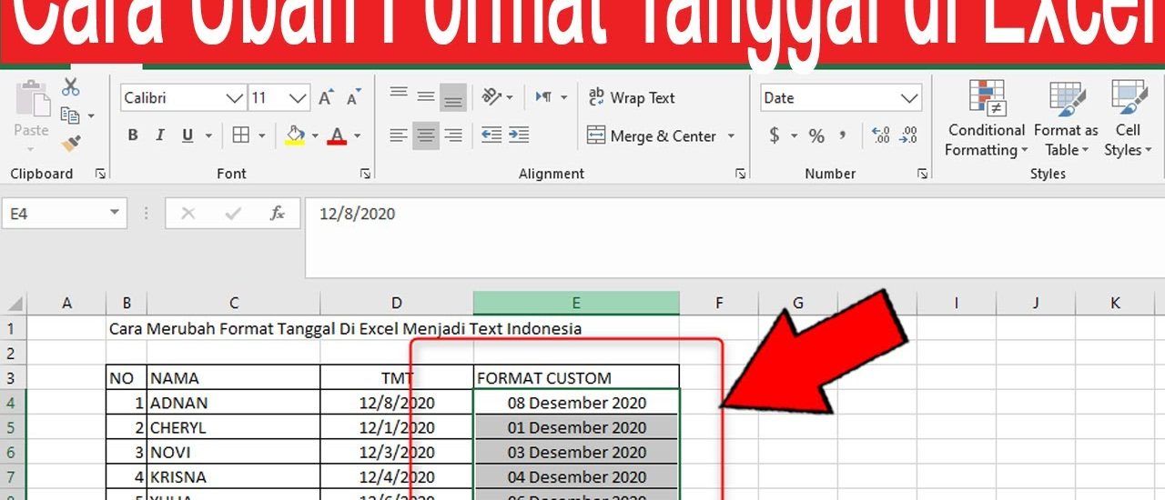The width and height of the screenshot is (1165, 500).
Task: Toggle Center horizontal alignment
Action: point(426,135)
